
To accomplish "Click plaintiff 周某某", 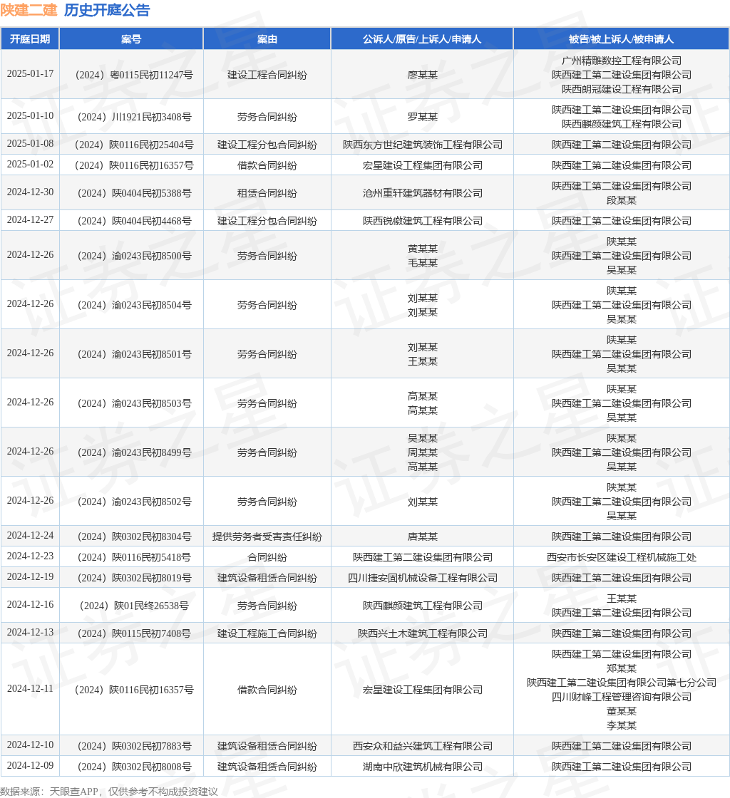I will point(423,452).
